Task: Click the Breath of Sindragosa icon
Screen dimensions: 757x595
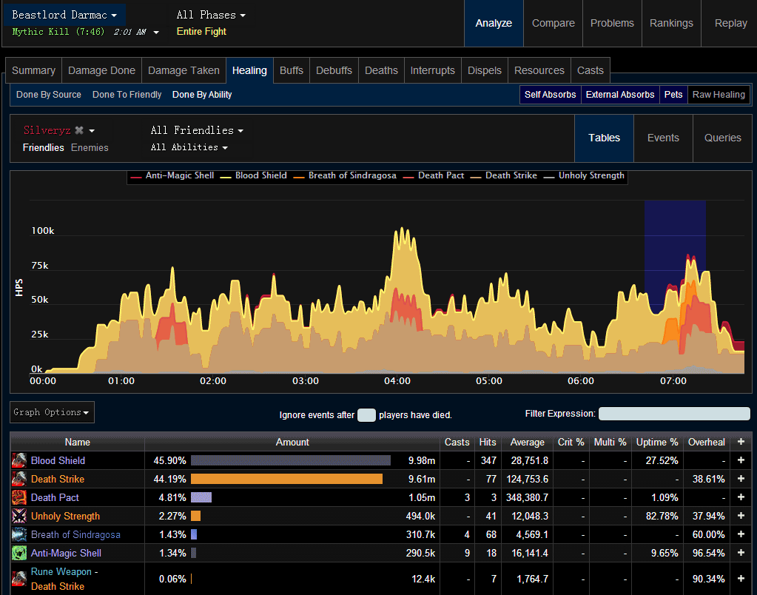Action: tap(19, 534)
